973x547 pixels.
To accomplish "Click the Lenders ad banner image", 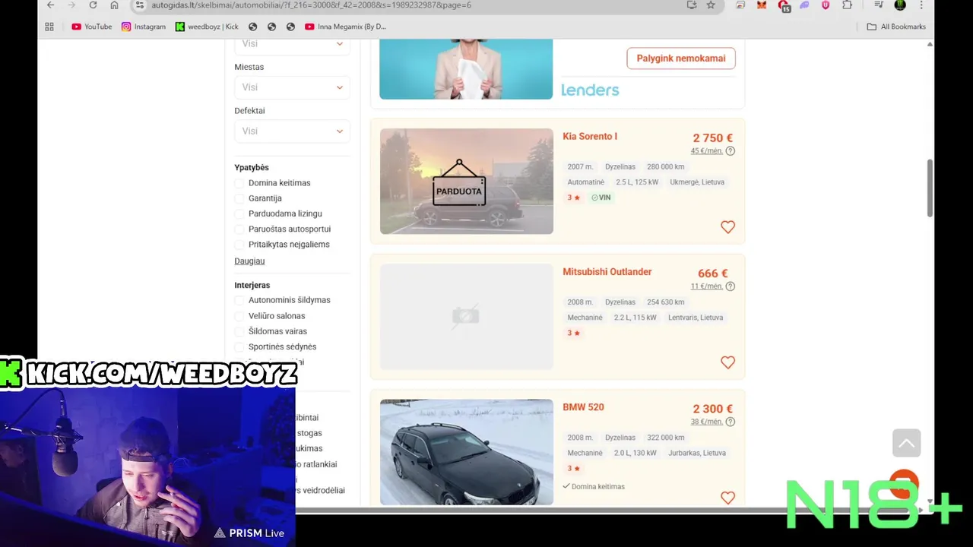I will (466, 69).
